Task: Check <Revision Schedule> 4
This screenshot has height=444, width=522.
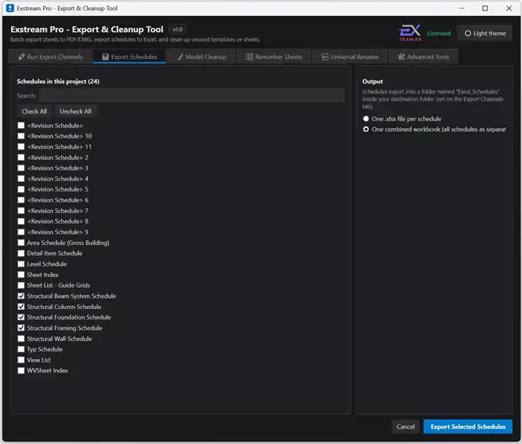Action: point(21,179)
